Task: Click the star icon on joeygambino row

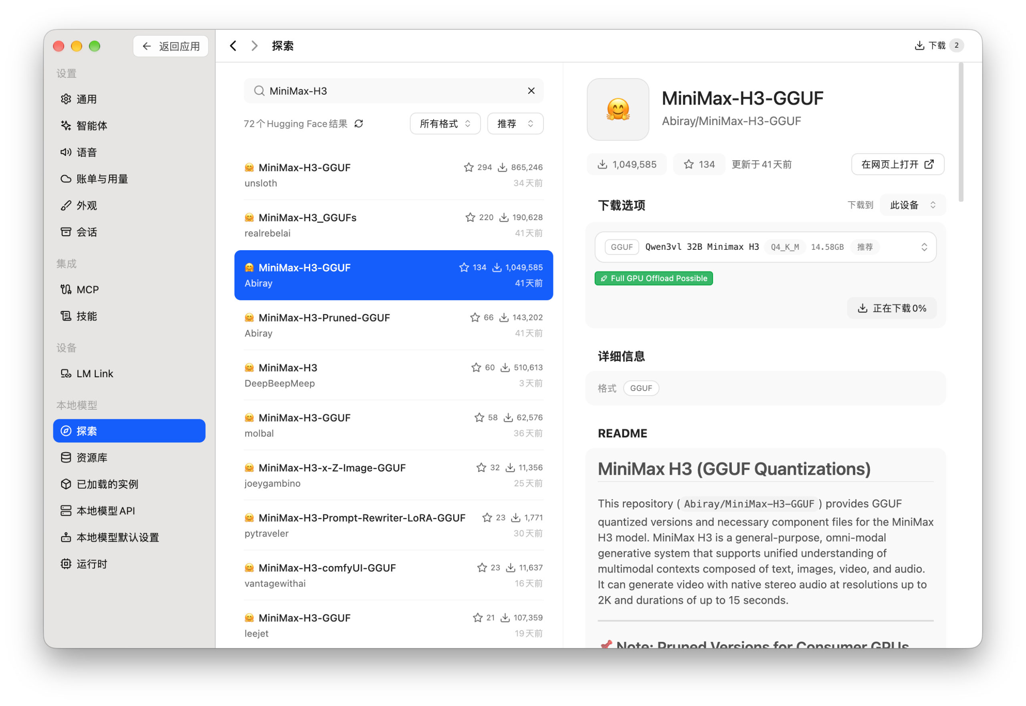Action: point(481,467)
